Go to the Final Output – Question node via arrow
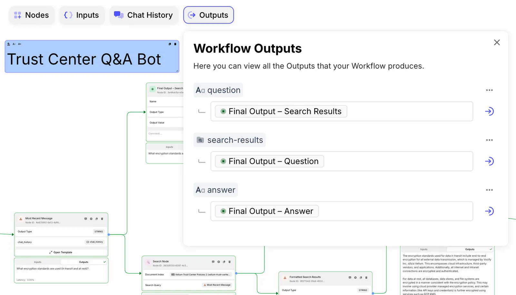This screenshot has height=295, width=516. 489,161
